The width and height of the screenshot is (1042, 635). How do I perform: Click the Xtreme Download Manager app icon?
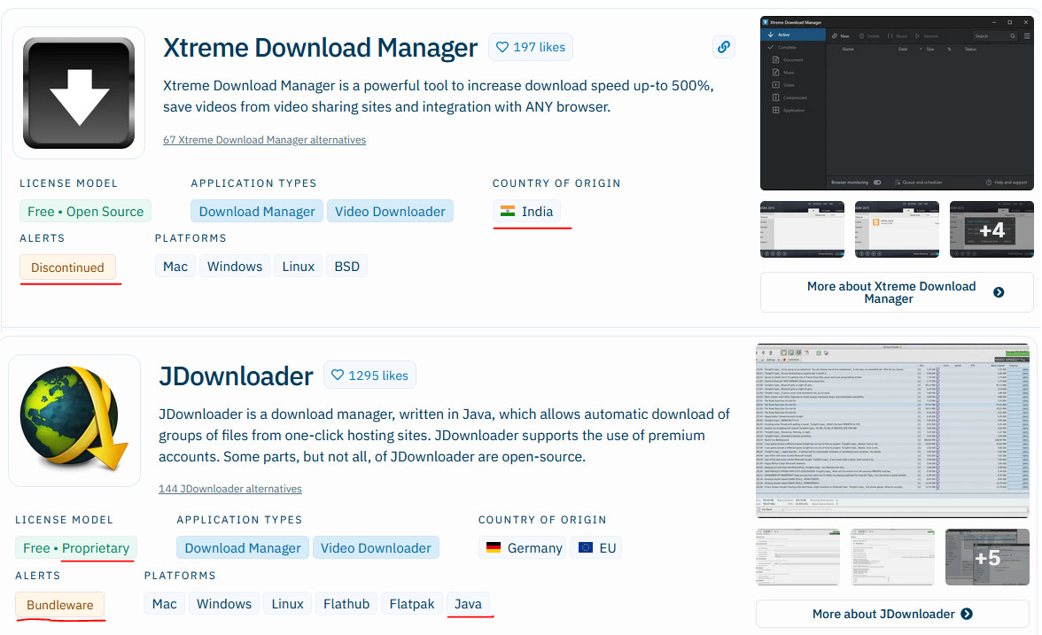coord(79,93)
